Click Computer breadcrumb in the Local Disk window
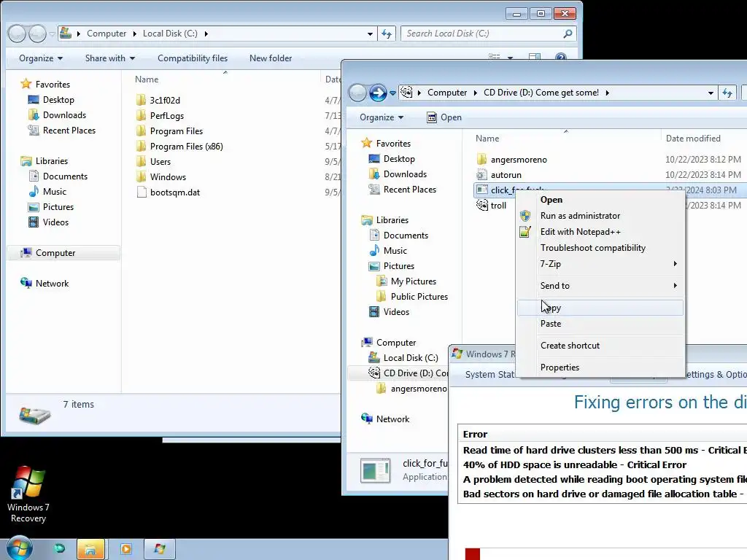The image size is (747, 560). click(107, 34)
